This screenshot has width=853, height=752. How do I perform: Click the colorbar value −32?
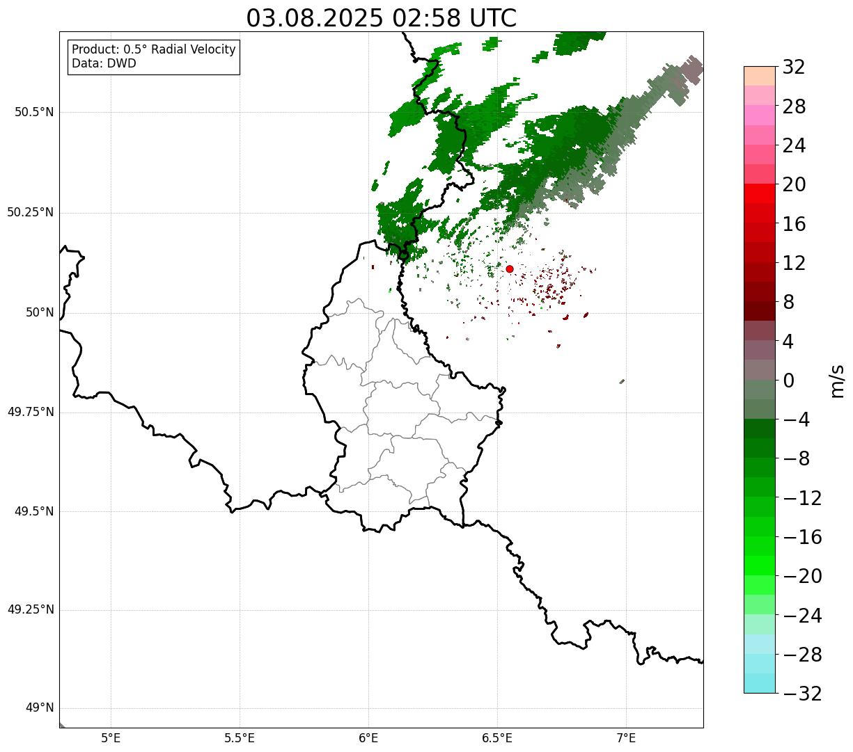point(802,694)
